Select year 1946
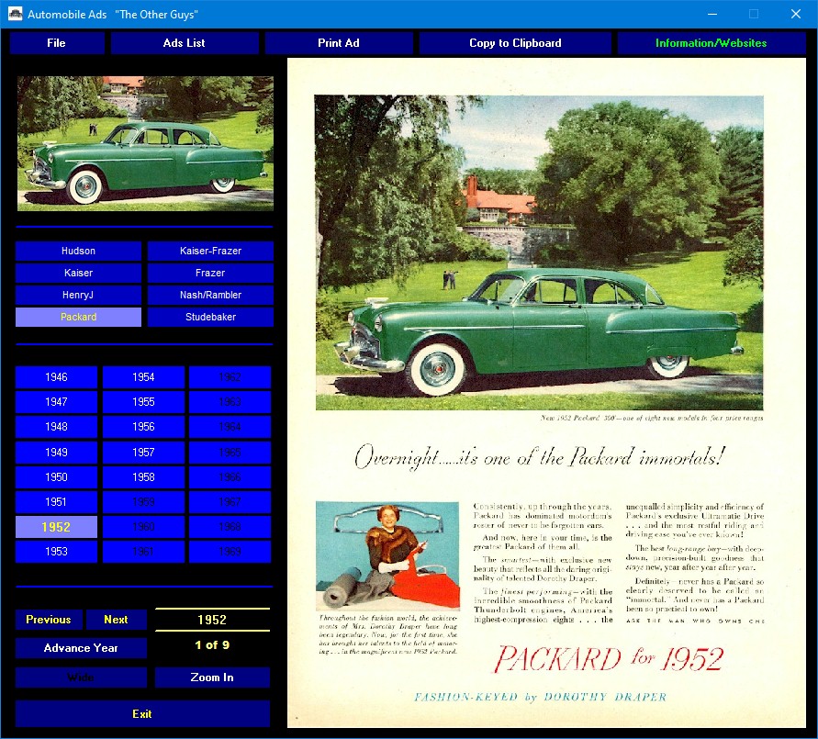 pyautogui.click(x=56, y=377)
